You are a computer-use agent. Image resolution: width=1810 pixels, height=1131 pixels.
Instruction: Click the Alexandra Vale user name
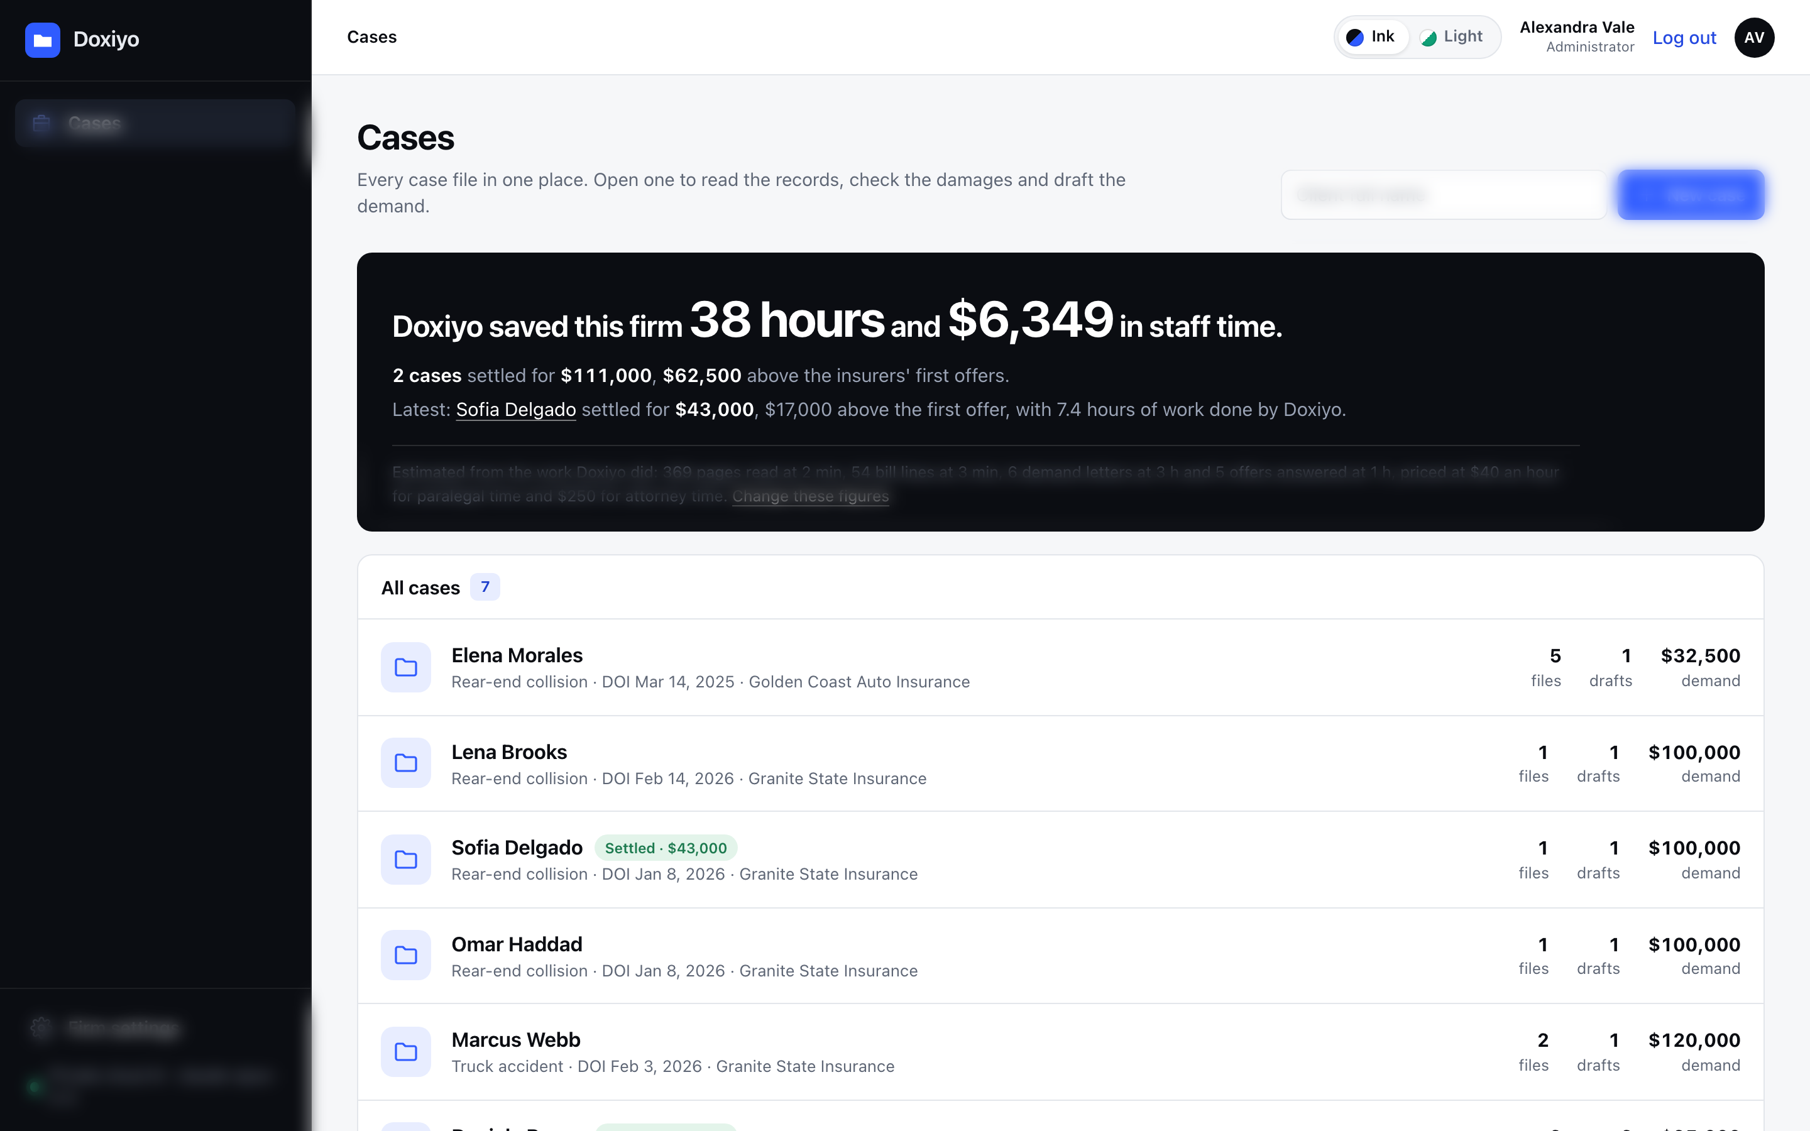click(1577, 28)
